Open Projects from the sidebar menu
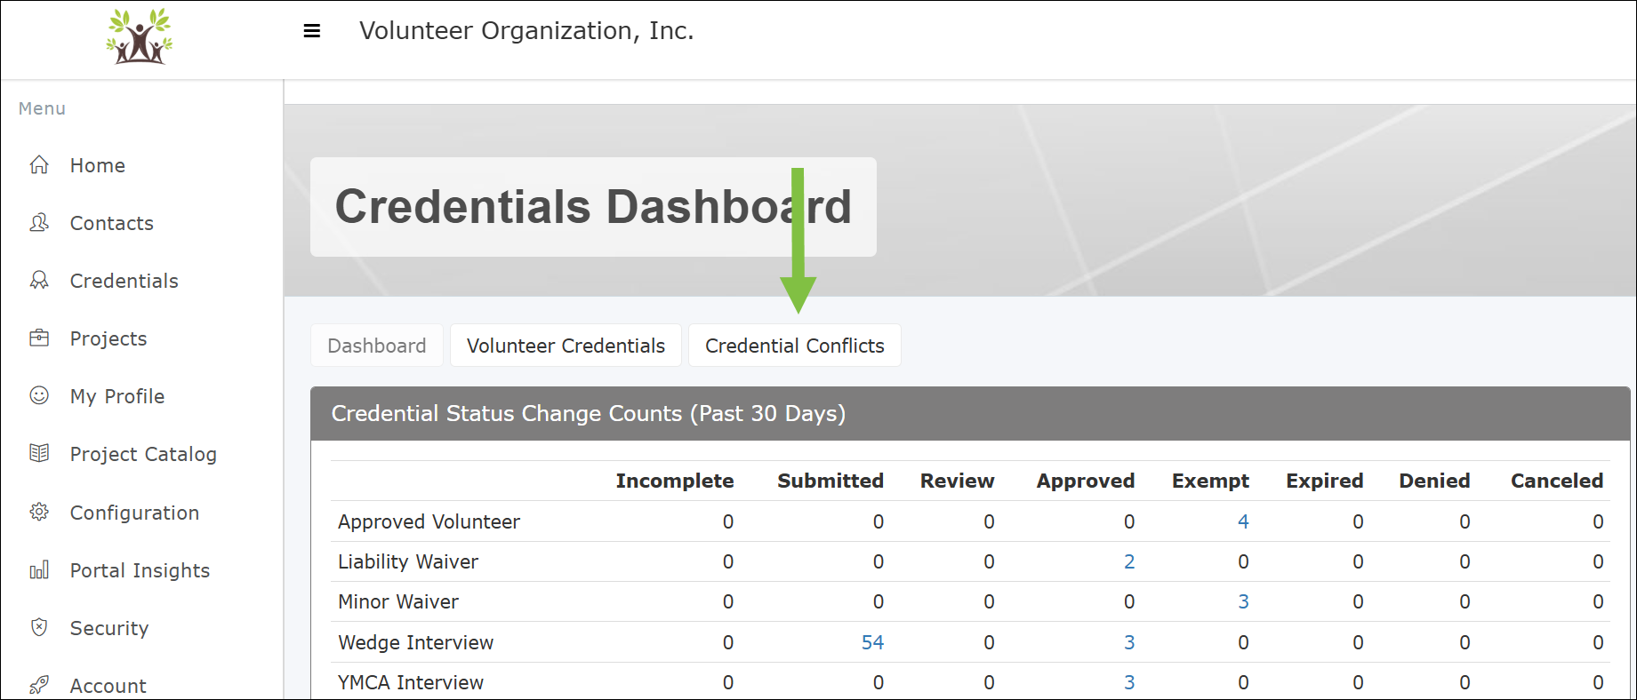This screenshot has height=700, width=1637. pos(108,338)
